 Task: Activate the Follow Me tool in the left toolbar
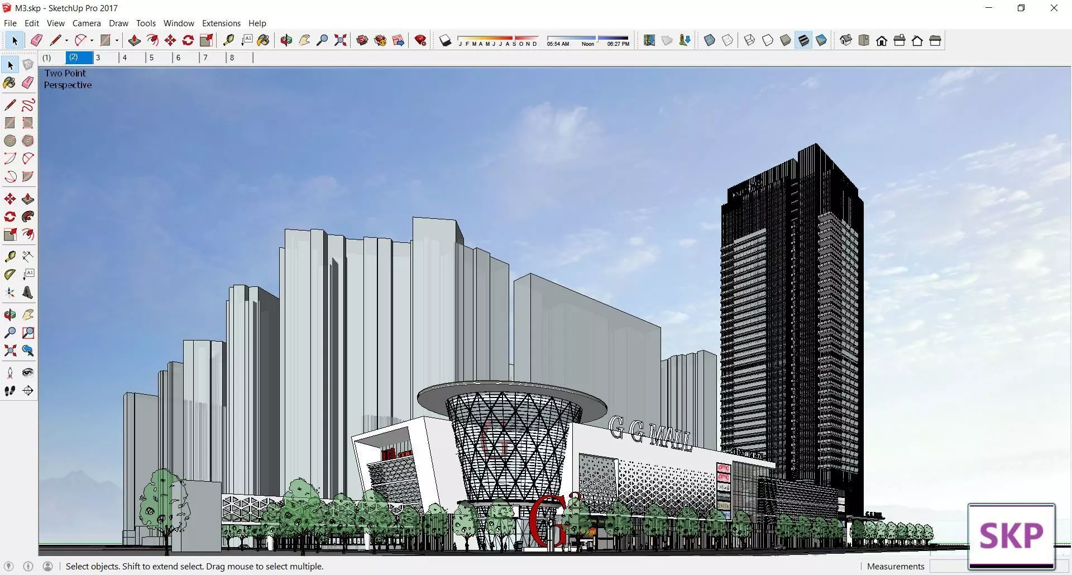pos(28,217)
